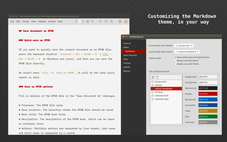The image size is (227, 142).
Task: Click lock icon beside Solarized Light
Action: coord(153,99)
